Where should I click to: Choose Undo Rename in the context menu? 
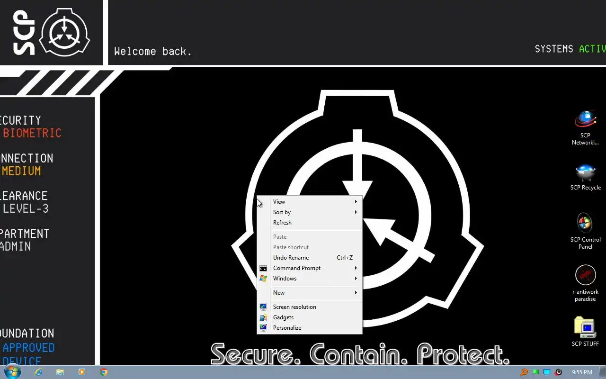click(310, 258)
